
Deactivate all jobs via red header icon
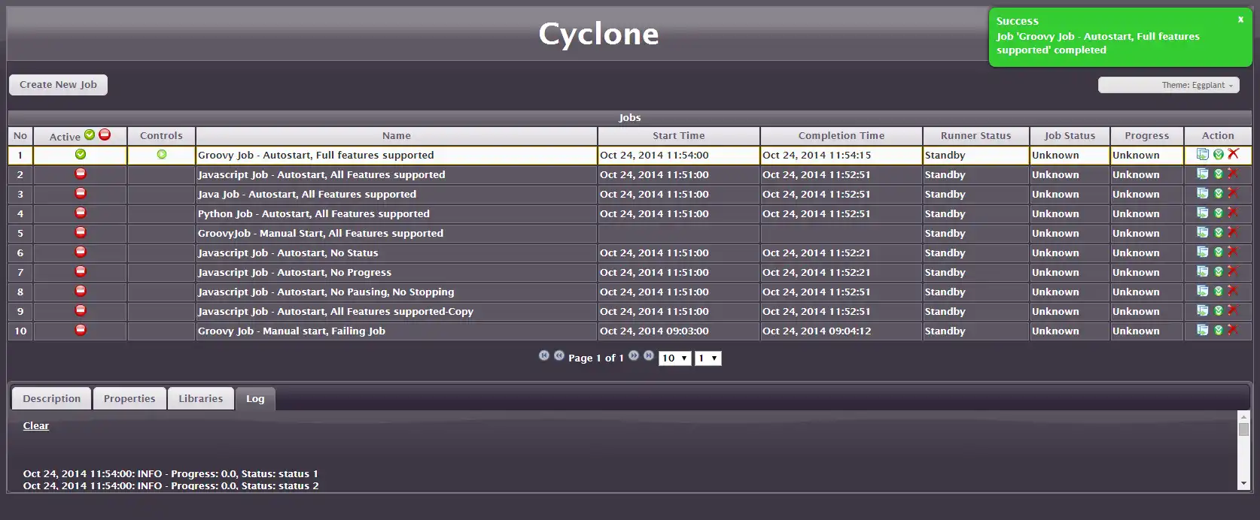coord(105,135)
